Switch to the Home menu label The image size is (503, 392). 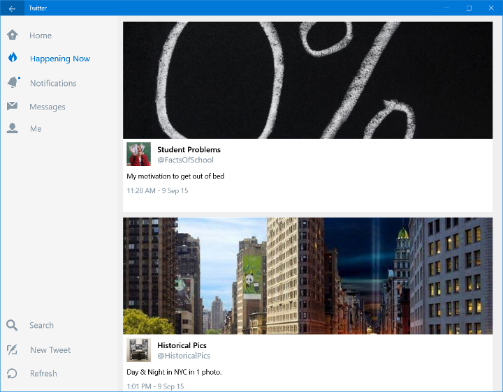(x=41, y=36)
